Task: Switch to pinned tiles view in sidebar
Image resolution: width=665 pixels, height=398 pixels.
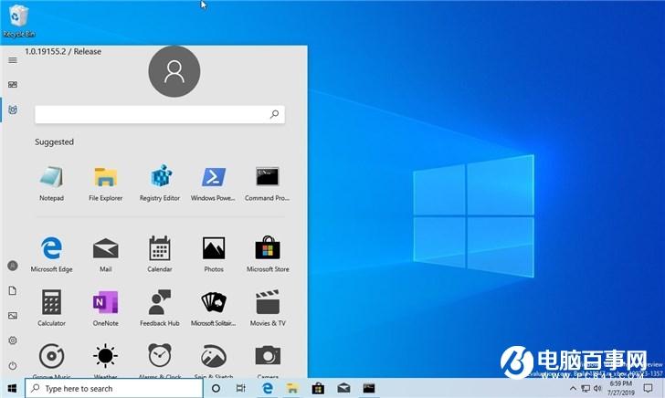Action: 13,85
